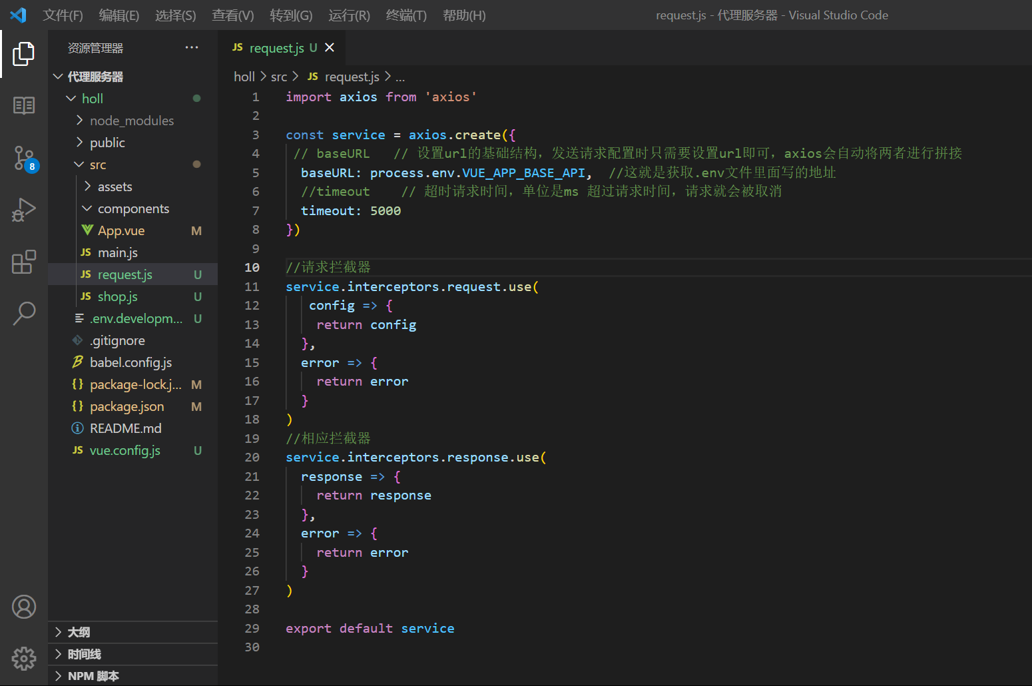Click 'timeout: 5000' code line
The width and height of the screenshot is (1032, 686).
351,210
